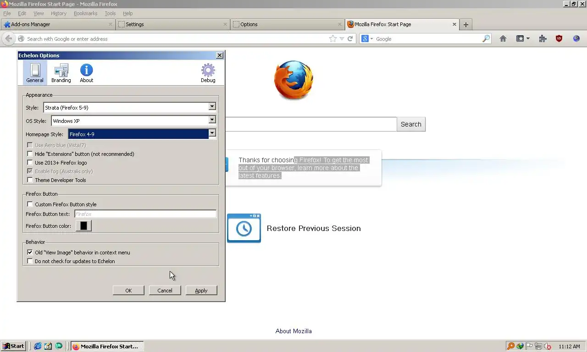Uncheck Old "View Image" behavior option
Viewport: 587px width, 352px height.
[30, 253]
